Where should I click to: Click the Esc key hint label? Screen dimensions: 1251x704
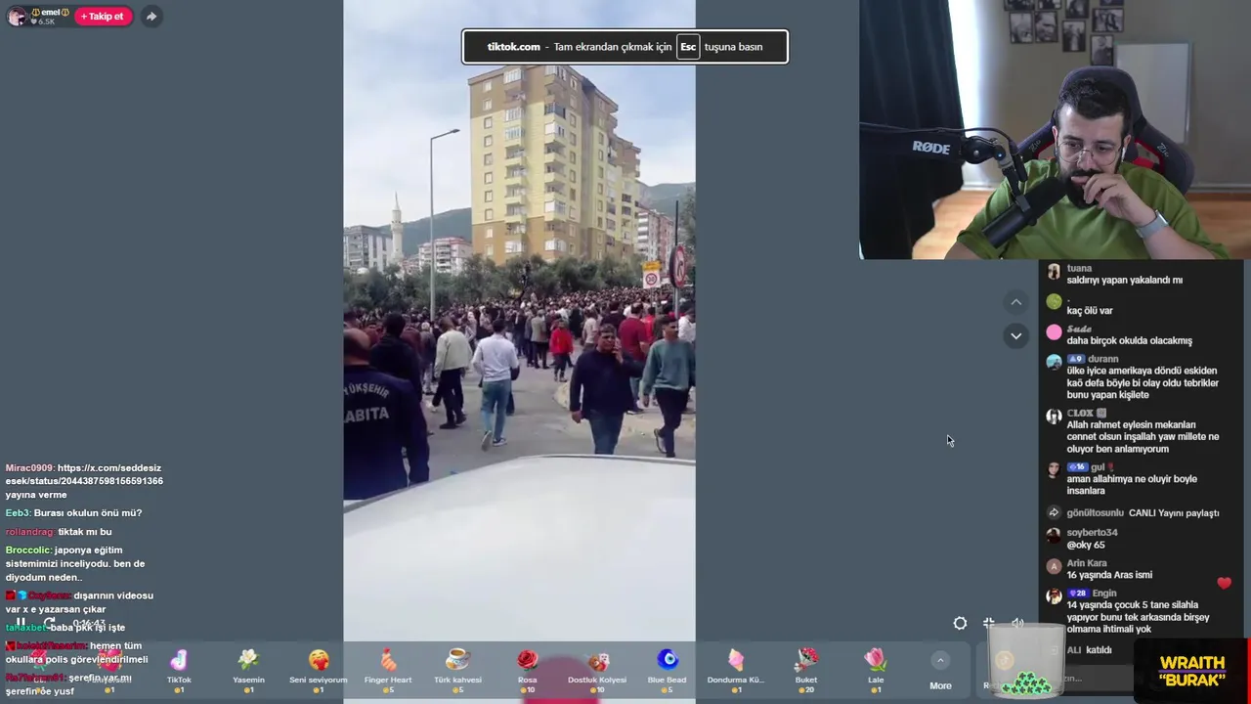point(688,46)
